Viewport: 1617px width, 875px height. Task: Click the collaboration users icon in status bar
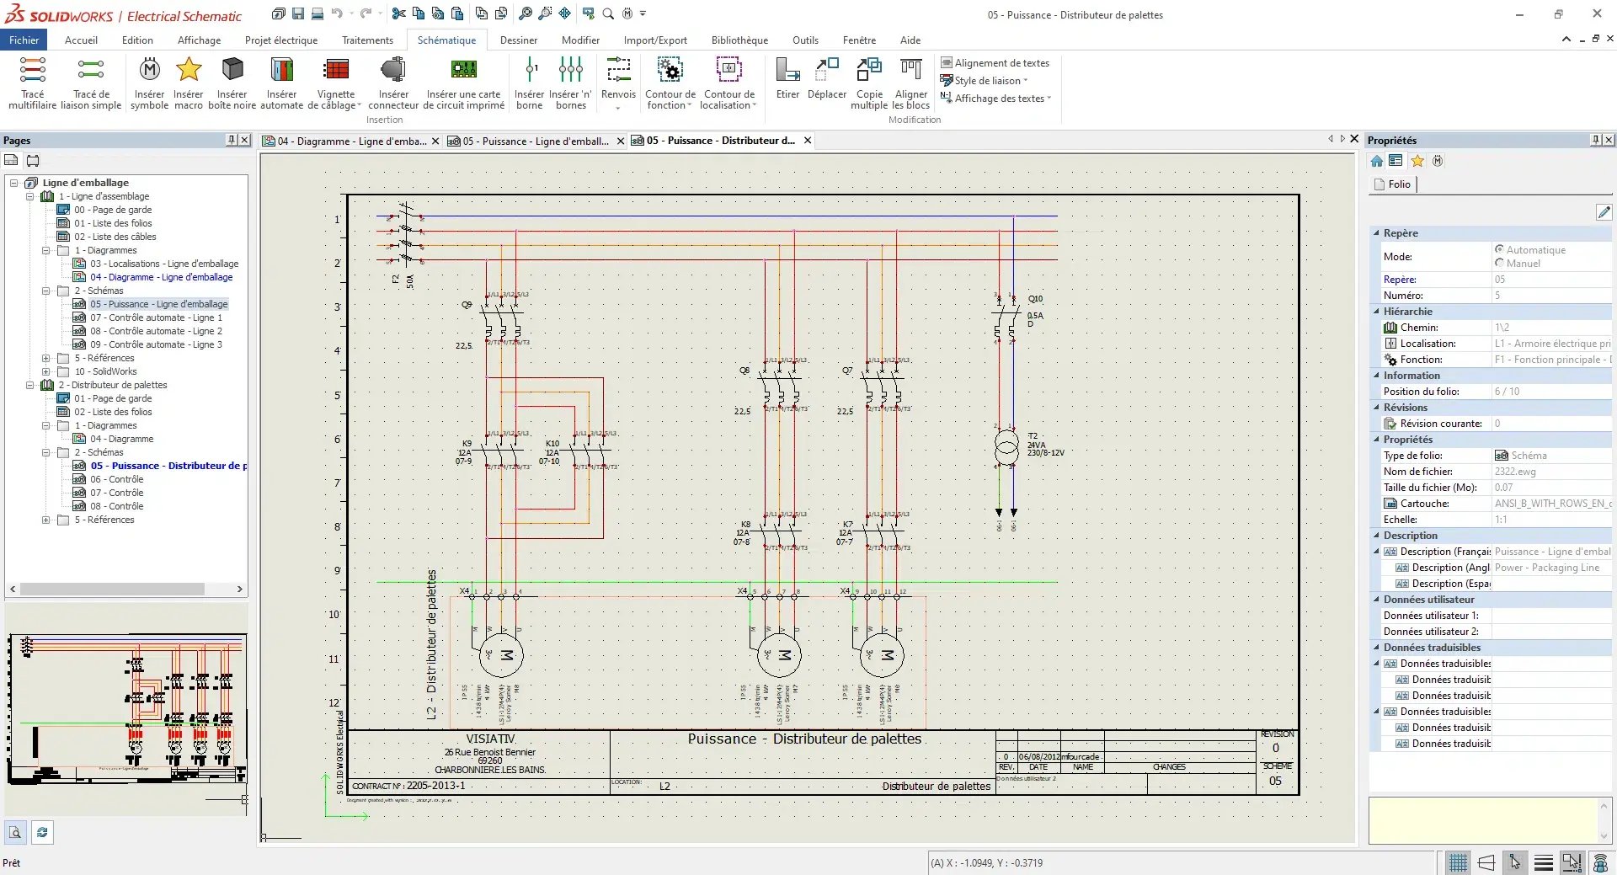(1600, 862)
